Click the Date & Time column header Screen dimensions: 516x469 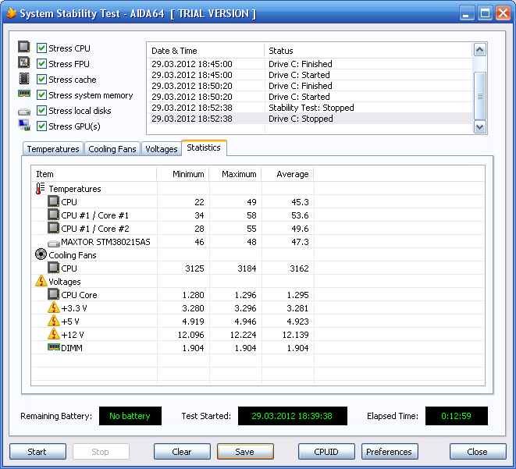point(205,51)
